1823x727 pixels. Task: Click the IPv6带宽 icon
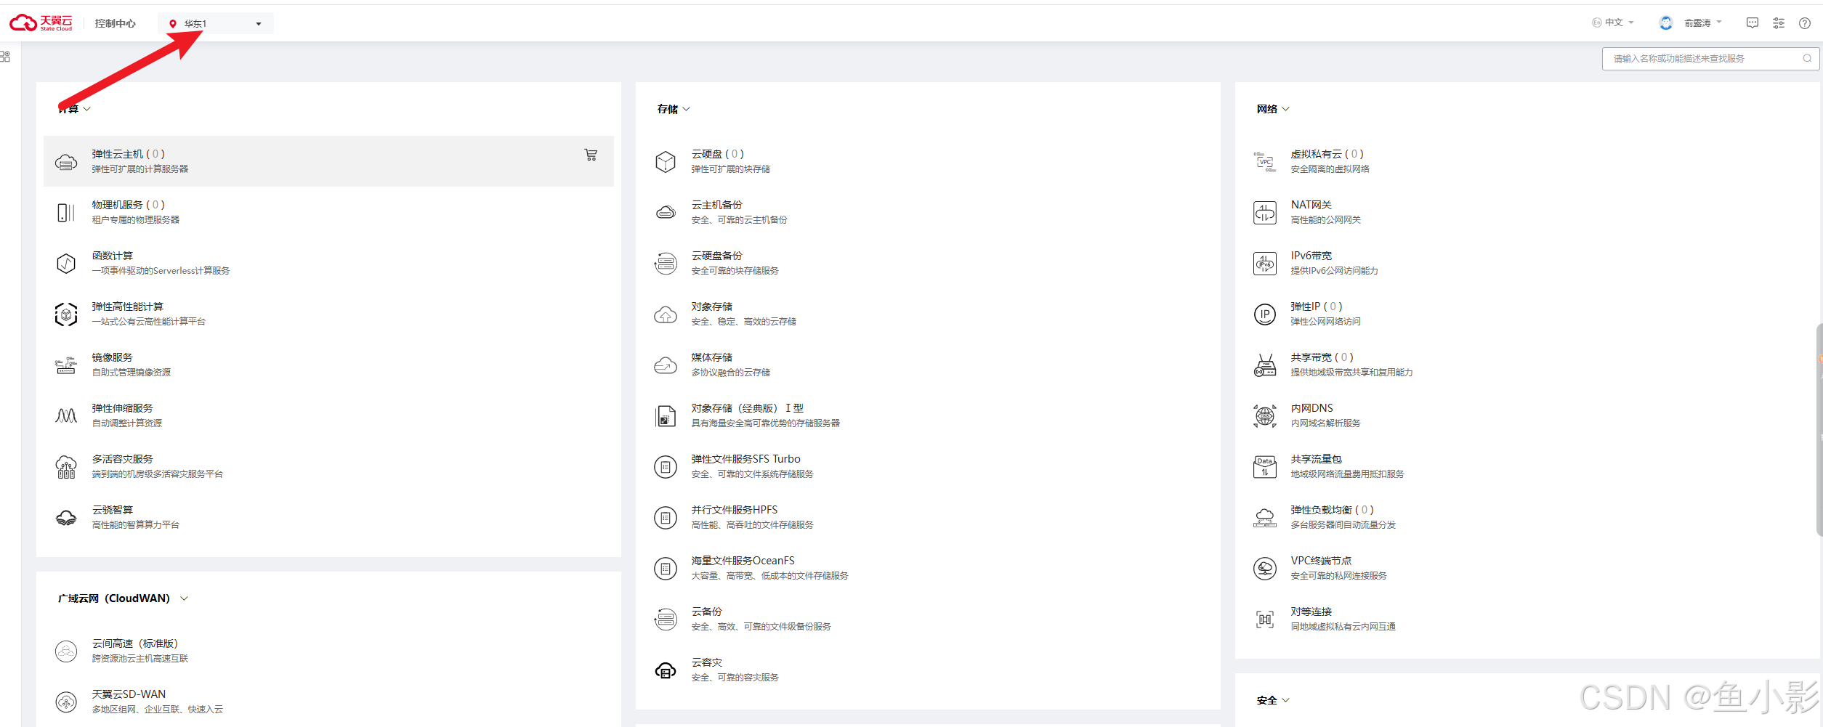pyautogui.click(x=1265, y=263)
